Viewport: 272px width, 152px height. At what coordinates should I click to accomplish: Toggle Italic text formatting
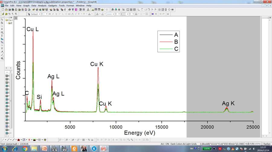(x=53, y=14)
